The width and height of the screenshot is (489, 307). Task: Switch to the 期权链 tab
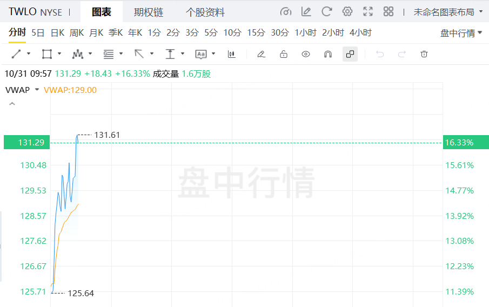[x=149, y=12]
